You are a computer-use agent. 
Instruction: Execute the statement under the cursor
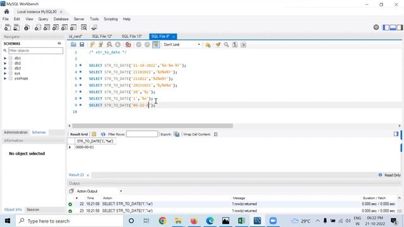point(101,45)
